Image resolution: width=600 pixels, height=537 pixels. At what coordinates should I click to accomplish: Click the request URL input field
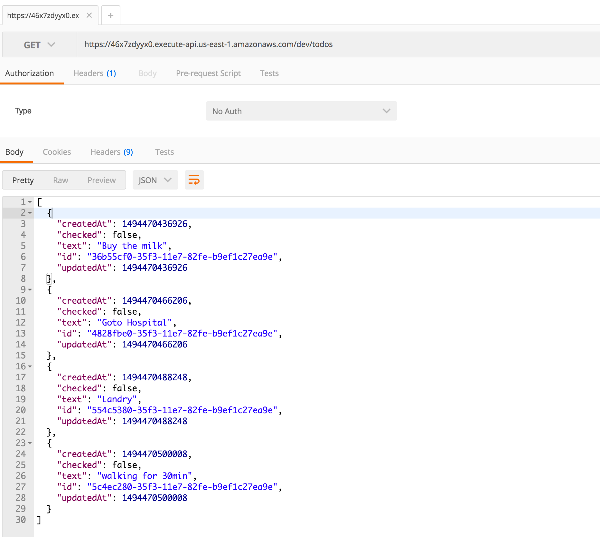click(x=338, y=44)
